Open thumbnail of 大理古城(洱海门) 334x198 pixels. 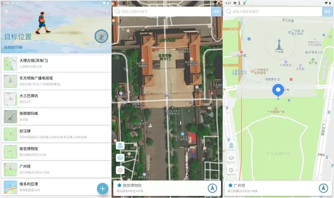tap(10, 63)
